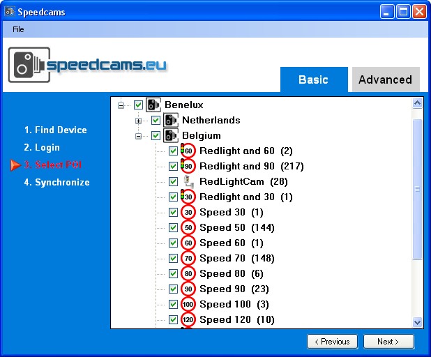Screen dimensions: 431x357
Task: Uncheck the Benelux checkbox
Action: point(138,105)
